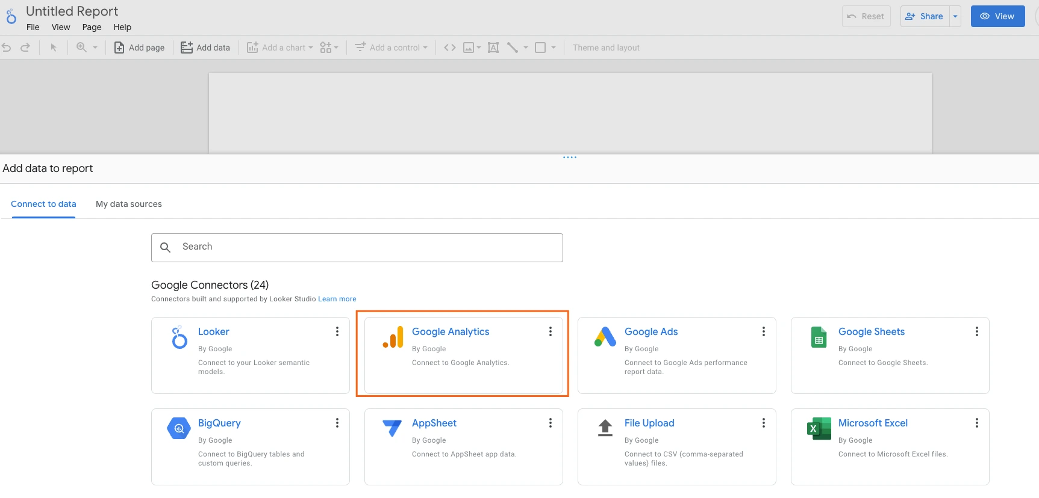This screenshot has width=1039, height=498.
Task: Click the Undo arrow icon
Action: tap(7, 48)
